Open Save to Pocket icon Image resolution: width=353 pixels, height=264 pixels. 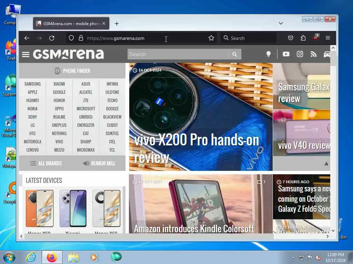pos(291,38)
